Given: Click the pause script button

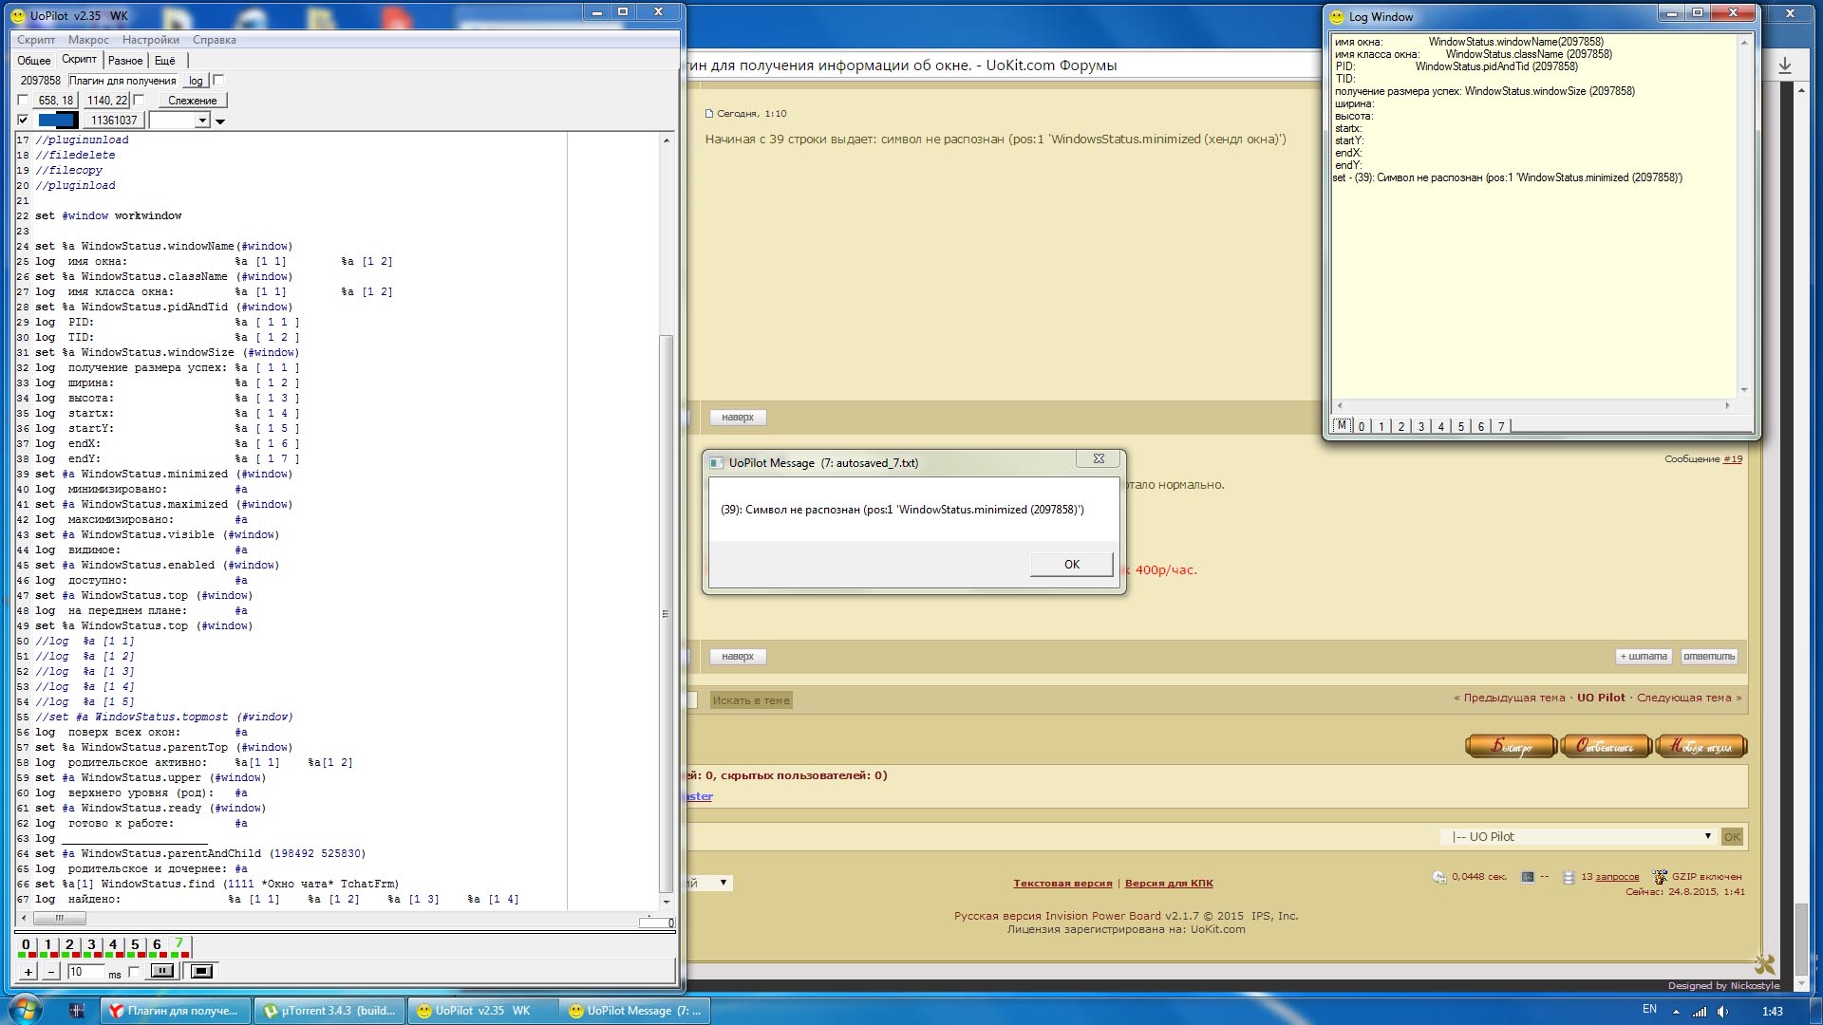Looking at the screenshot, I should 162,971.
